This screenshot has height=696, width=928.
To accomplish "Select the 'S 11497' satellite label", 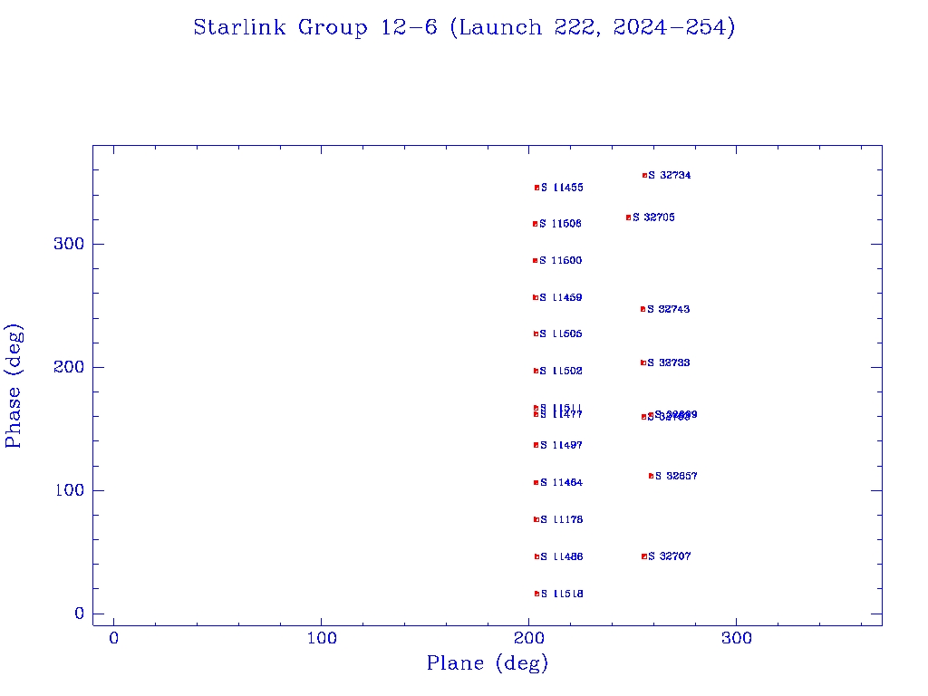I will (x=562, y=445).
